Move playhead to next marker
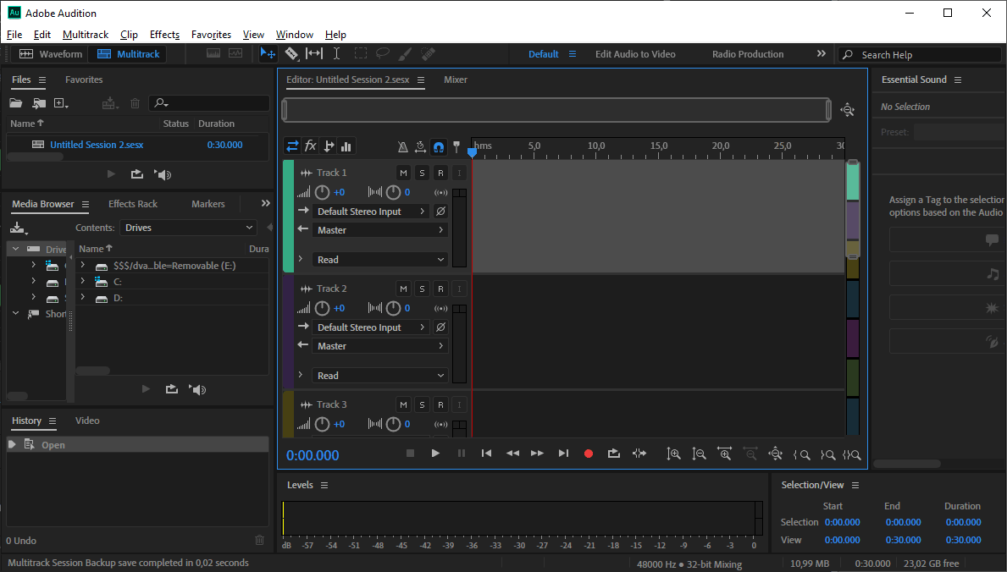1007x572 pixels. click(563, 454)
